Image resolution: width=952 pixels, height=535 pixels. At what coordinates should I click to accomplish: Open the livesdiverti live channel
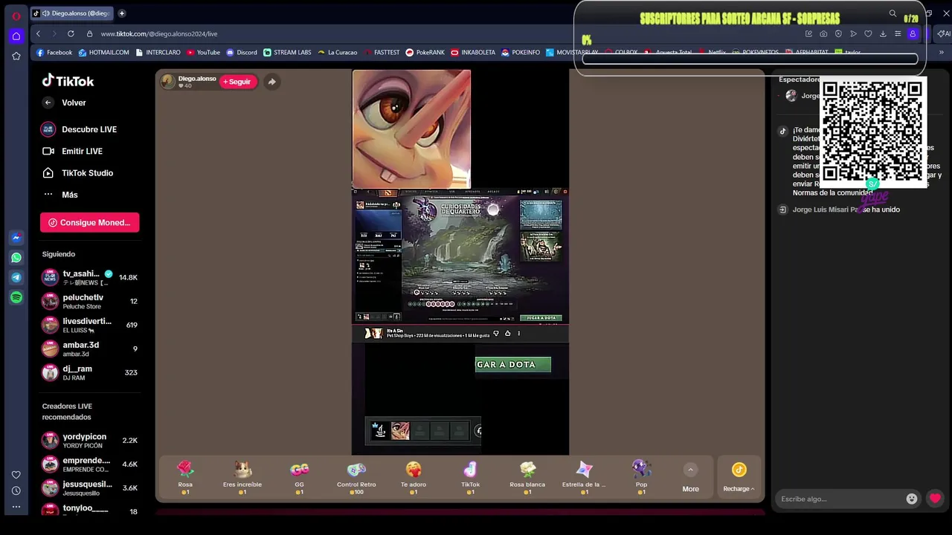[89, 325]
